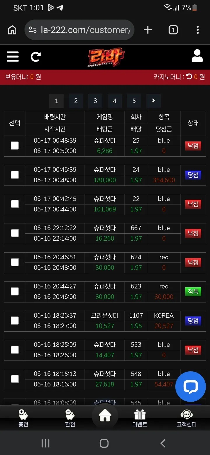Open the browser three-dot overflow menu

(198, 30)
